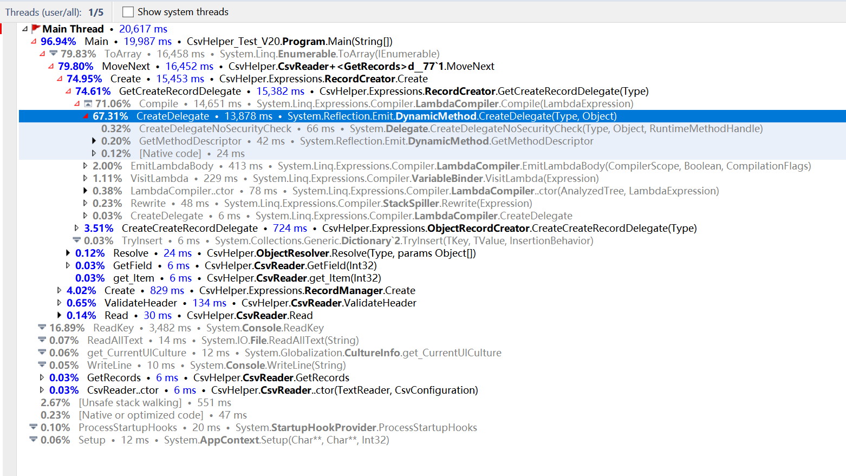Collapse the 79.80% MoveNext node
846x476 pixels.
click(51, 66)
